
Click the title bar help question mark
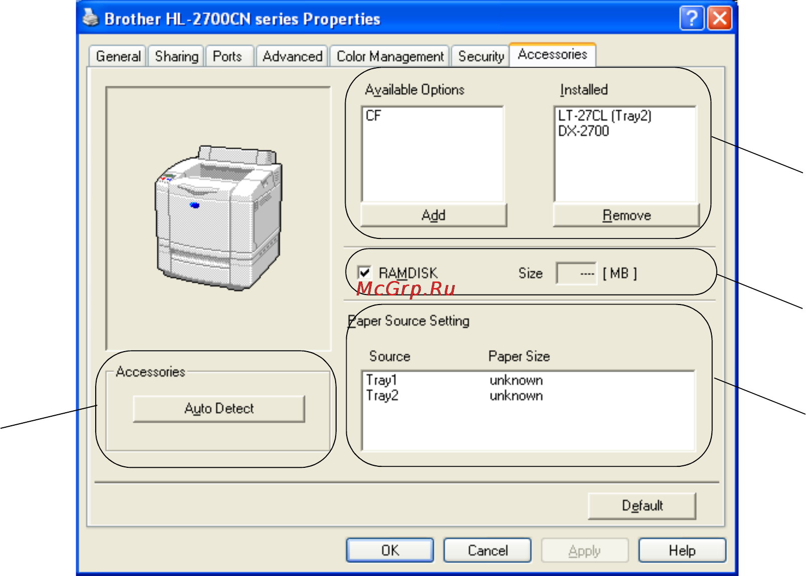coord(692,19)
